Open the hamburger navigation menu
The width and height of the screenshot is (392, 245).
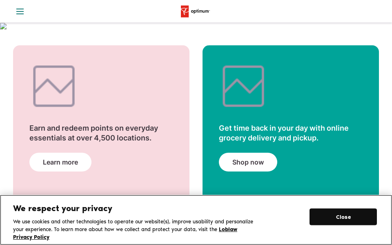[20, 11]
